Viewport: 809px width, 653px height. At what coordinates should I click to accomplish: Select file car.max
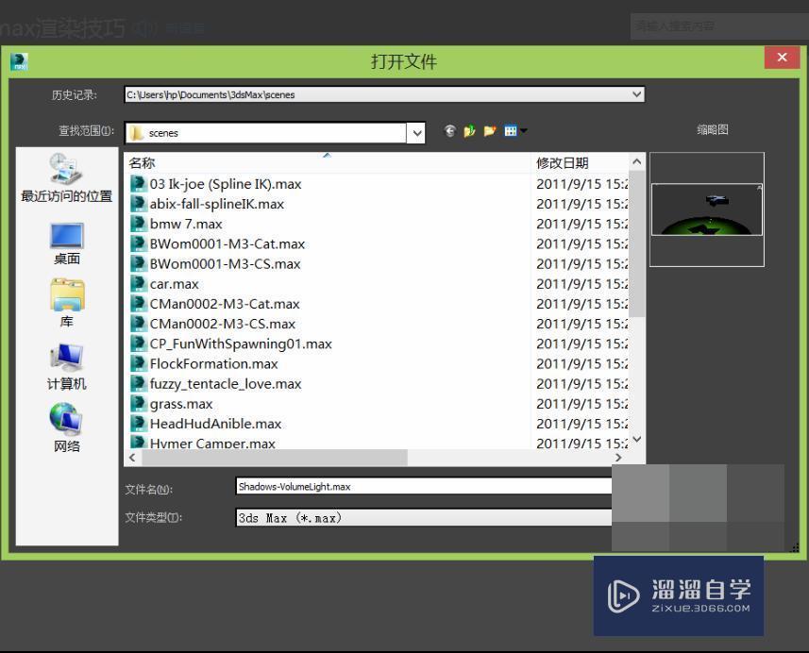(174, 284)
